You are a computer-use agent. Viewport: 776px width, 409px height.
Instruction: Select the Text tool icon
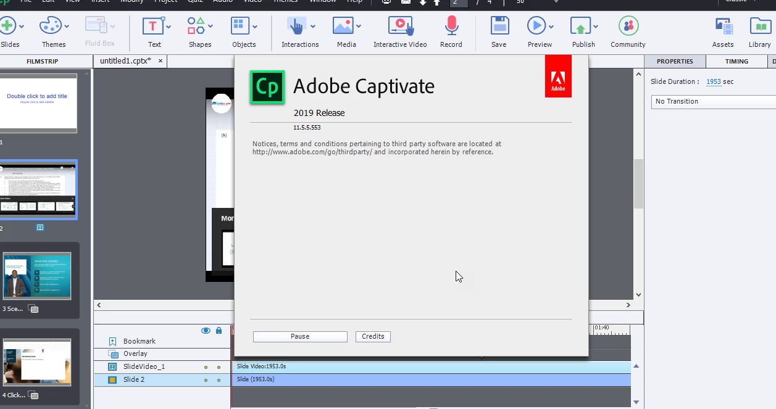coord(152,27)
